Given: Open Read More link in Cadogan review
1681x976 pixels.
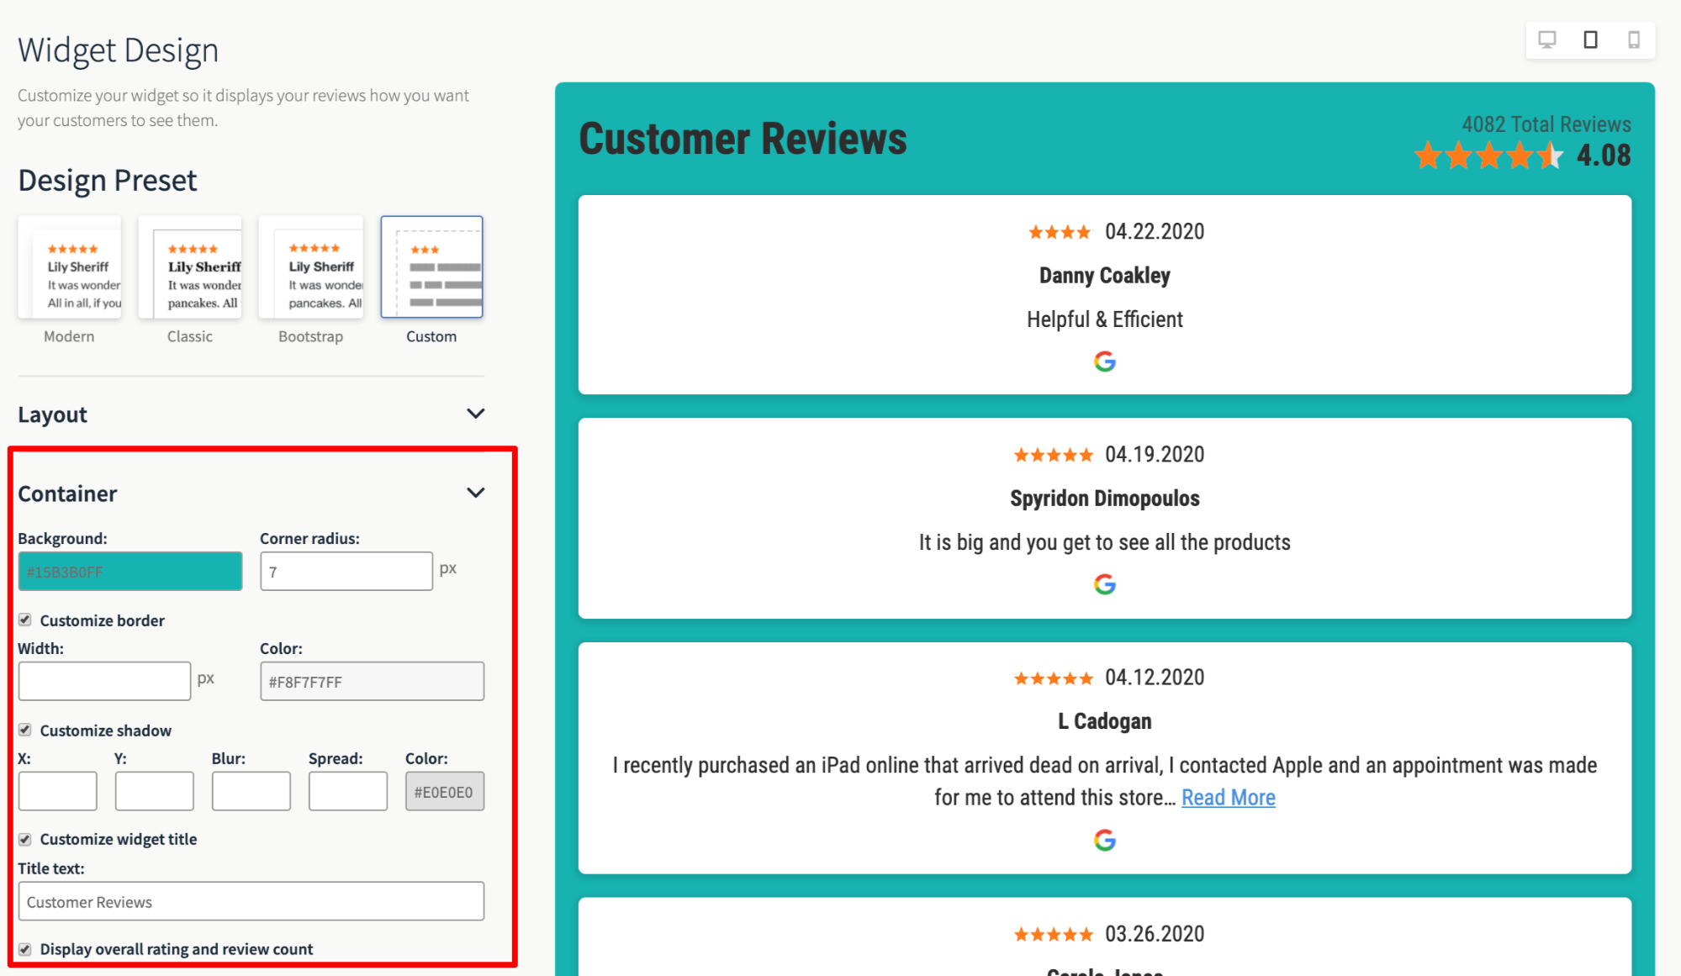Looking at the screenshot, I should point(1228,797).
